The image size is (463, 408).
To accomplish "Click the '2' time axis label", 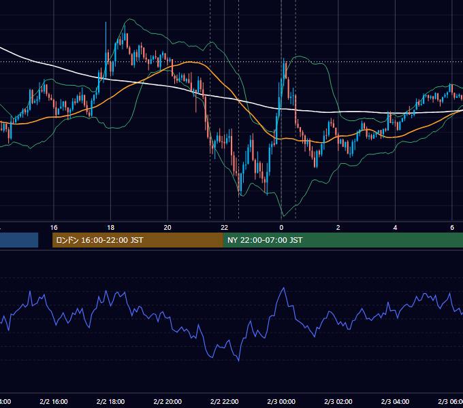I will [x=338, y=228].
